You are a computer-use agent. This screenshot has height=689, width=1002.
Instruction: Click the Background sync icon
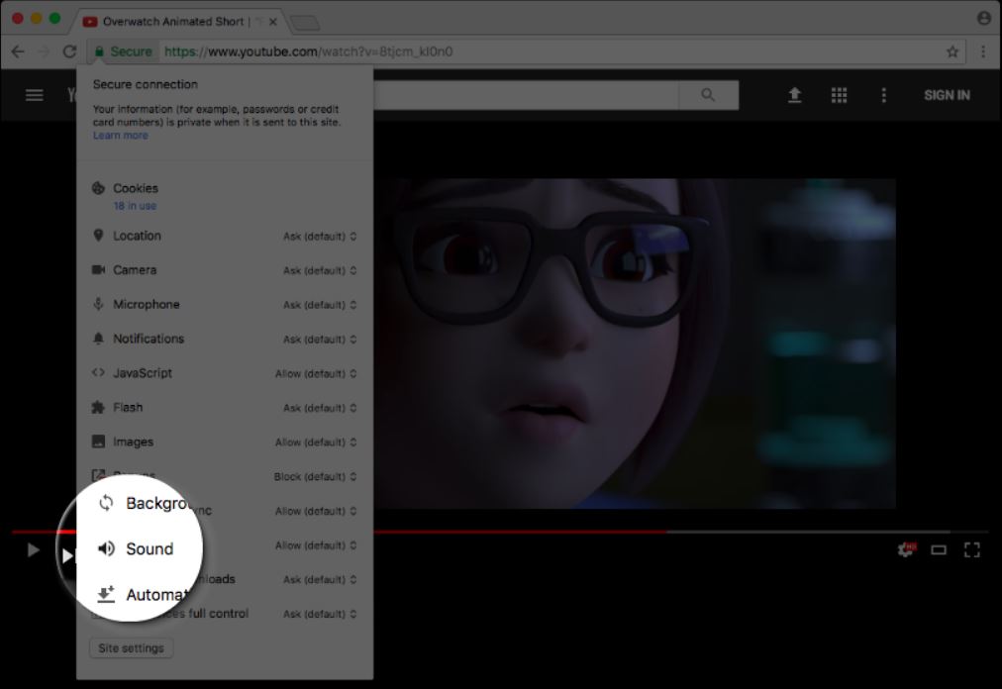106,503
